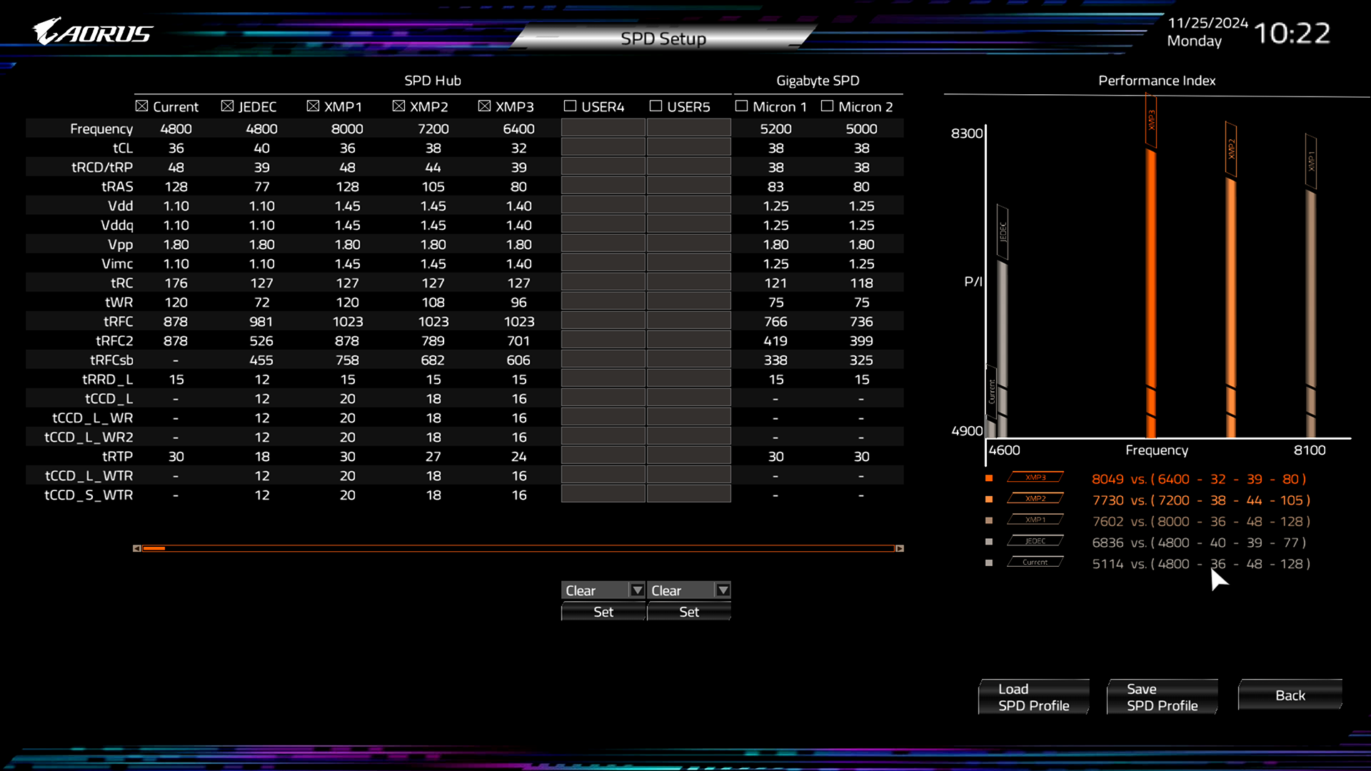Toggle the USER5 checkbox on
1371x771 pixels.
click(x=657, y=106)
